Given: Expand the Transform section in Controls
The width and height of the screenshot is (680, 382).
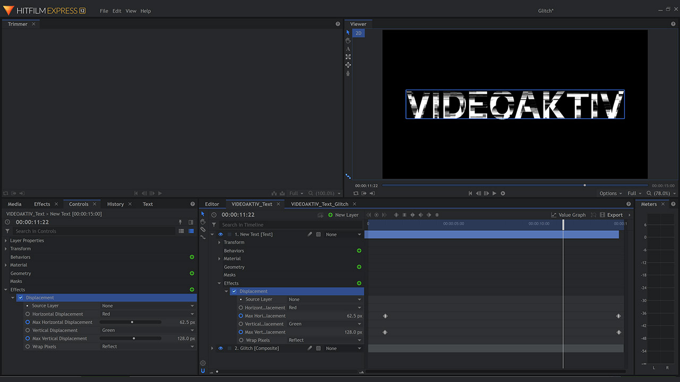Looking at the screenshot, I should coord(6,249).
